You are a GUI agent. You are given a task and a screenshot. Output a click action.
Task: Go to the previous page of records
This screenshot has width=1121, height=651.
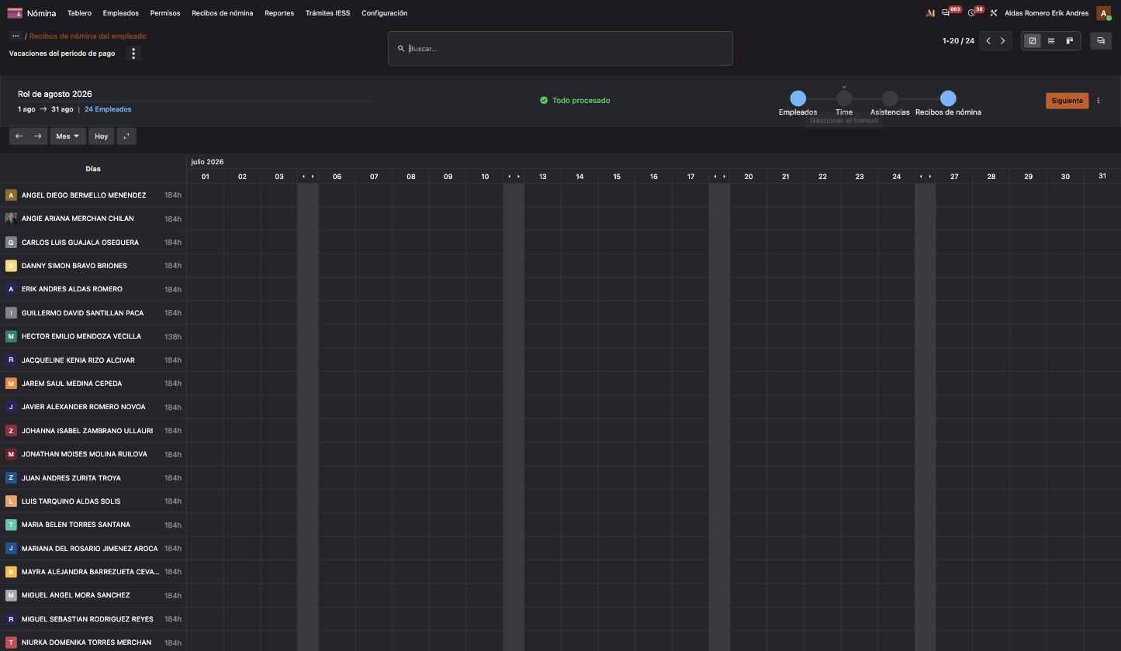pyautogui.click(x=988, y=41)
